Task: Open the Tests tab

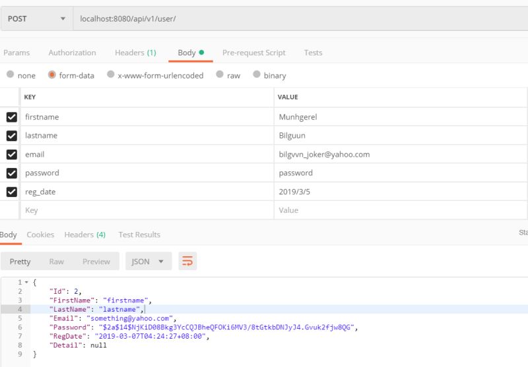Action: point(313,53)
